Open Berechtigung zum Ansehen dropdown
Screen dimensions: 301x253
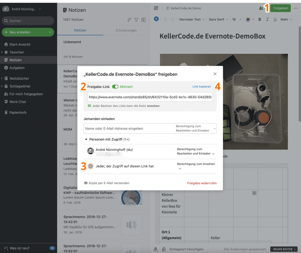196,166
